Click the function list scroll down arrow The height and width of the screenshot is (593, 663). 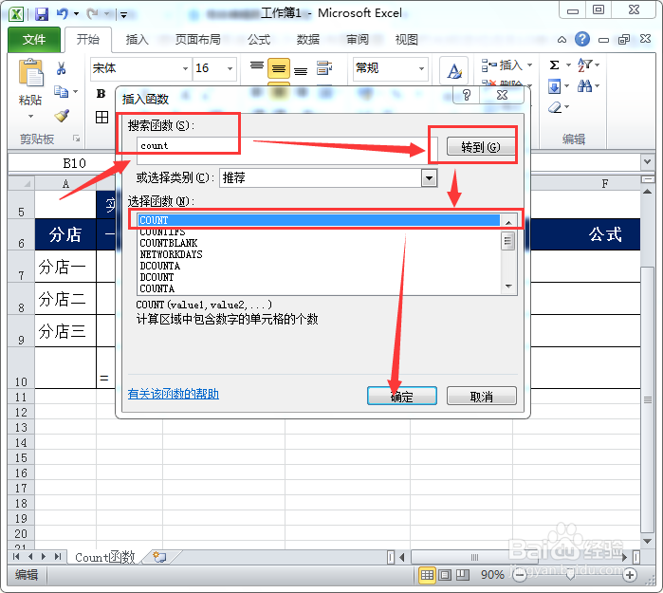coord(508,287)
